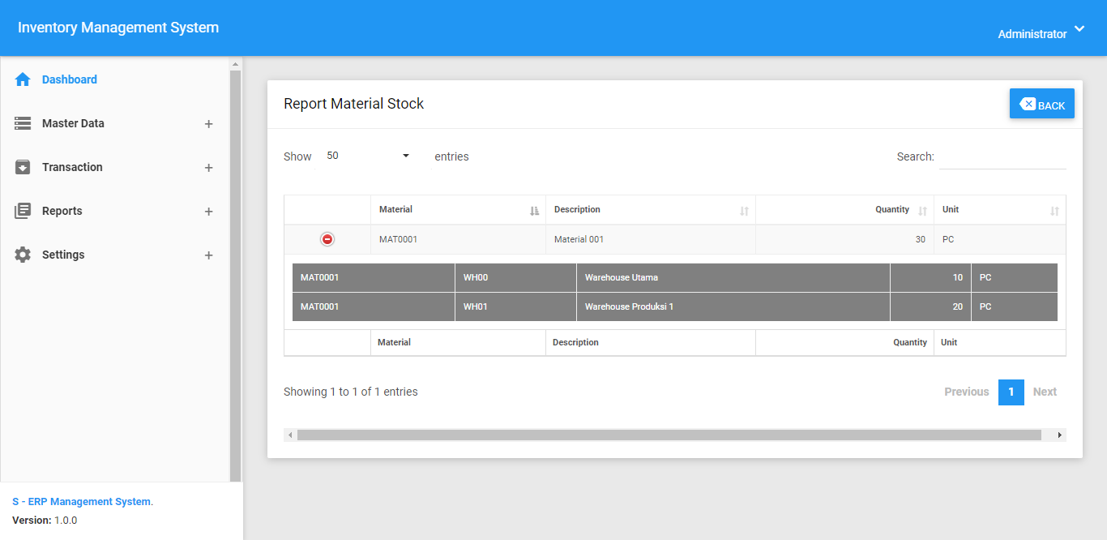Click the WH00 warehouse code cell

click(515, 277)
